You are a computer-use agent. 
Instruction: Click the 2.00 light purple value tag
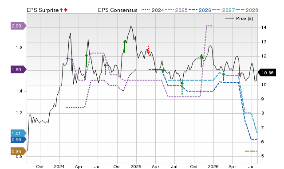19,26
